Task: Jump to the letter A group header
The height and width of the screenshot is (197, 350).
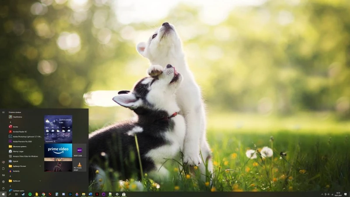Action: click(10, 122)
